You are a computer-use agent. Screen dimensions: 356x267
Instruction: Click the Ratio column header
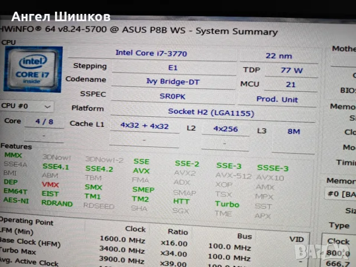tap(178, 231)
